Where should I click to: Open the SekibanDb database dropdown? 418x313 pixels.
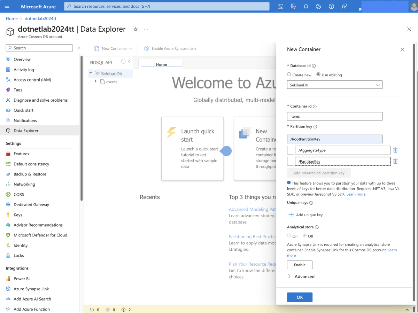click(335, 85)
